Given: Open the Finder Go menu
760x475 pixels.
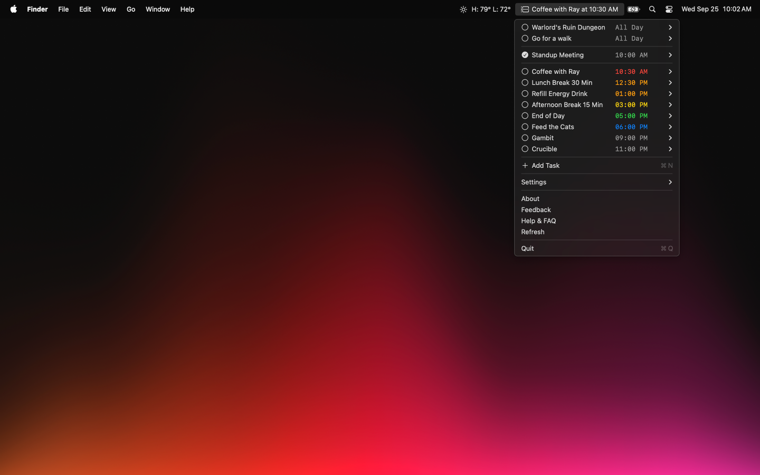Looking at the screenshot, I should [x=131, y=9].
